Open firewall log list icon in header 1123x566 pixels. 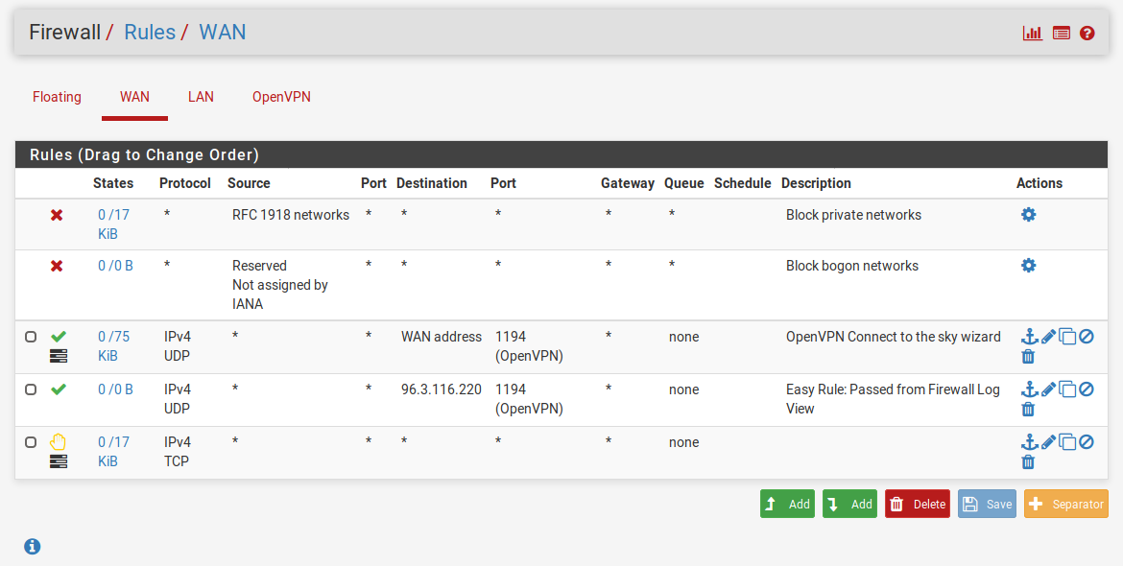pyautogui.click(x=1061, y=33)
